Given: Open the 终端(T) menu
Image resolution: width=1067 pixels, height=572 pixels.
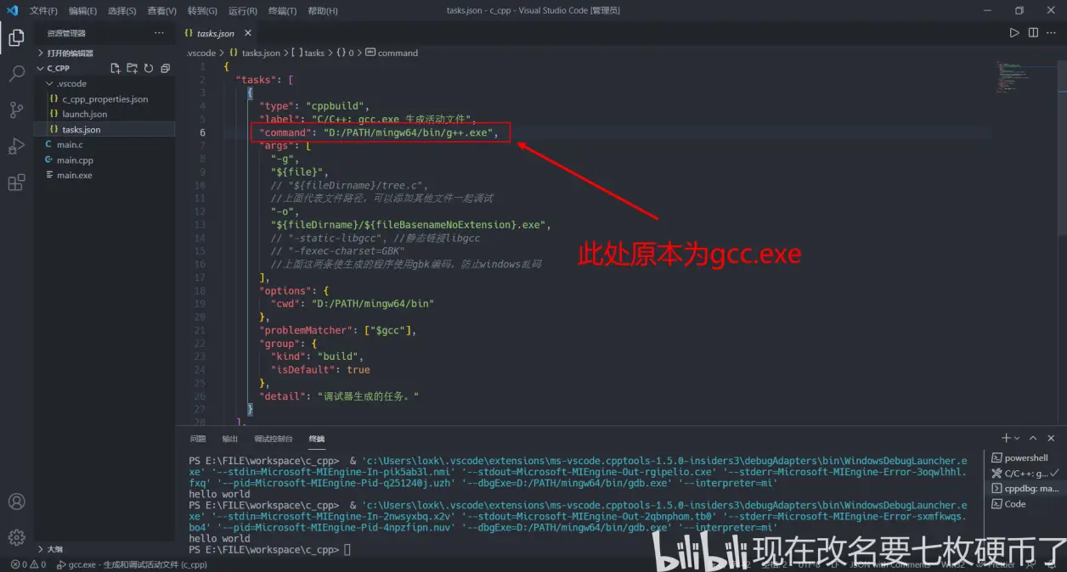Looking at the screenshot, I should [x=283, y=11].
